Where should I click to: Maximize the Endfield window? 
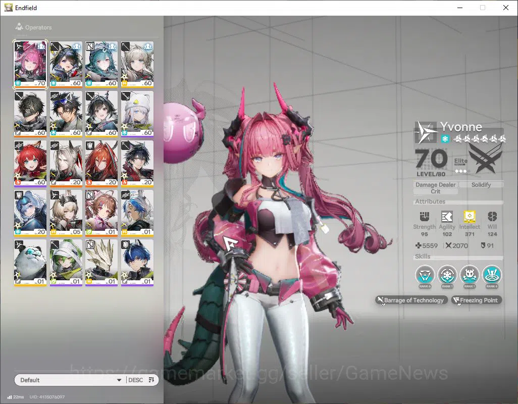(483, 8)
